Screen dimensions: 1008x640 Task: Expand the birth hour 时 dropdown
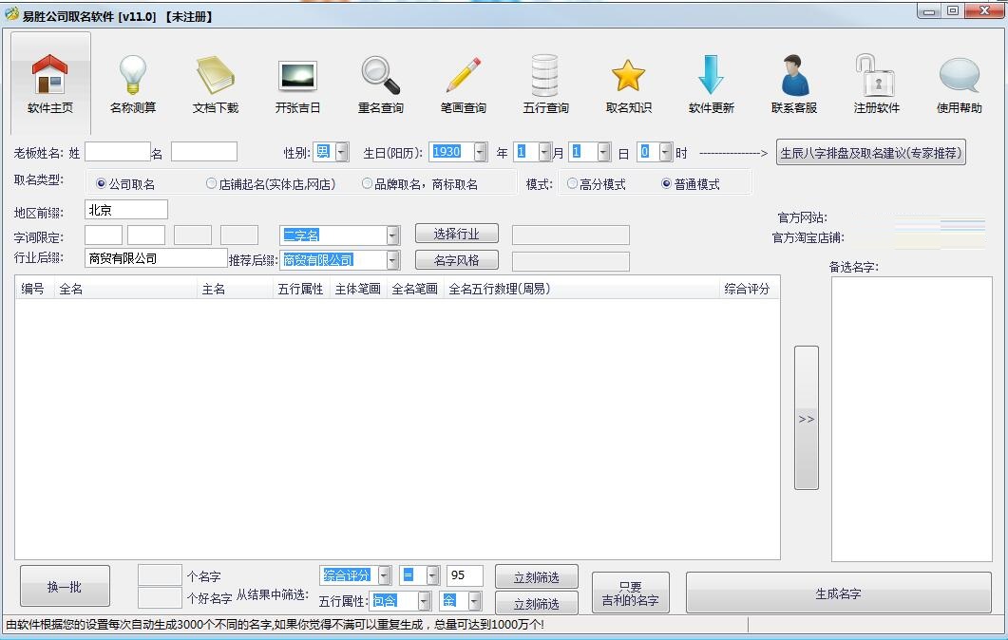665,152
